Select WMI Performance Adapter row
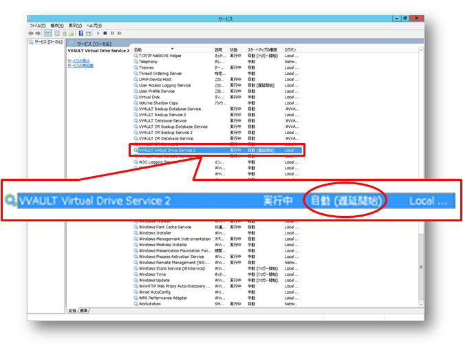Screen dimensions: 463x350 pyautogui.click(x=217, y=298)
